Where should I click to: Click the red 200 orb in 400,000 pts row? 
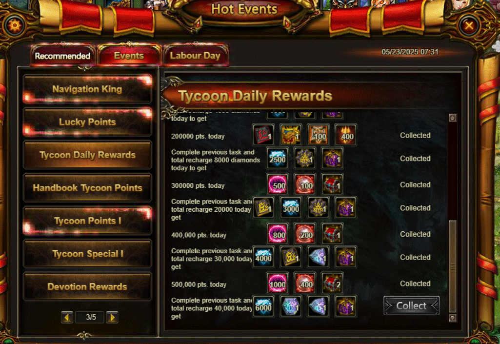click(x=305, y=234)
